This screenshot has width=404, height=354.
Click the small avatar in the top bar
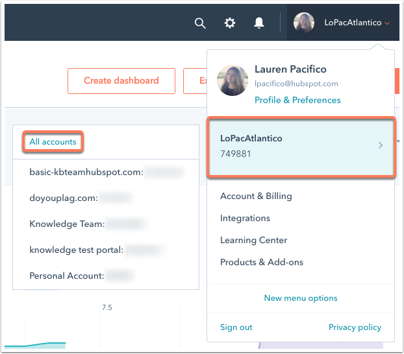[x=304, y=23]
